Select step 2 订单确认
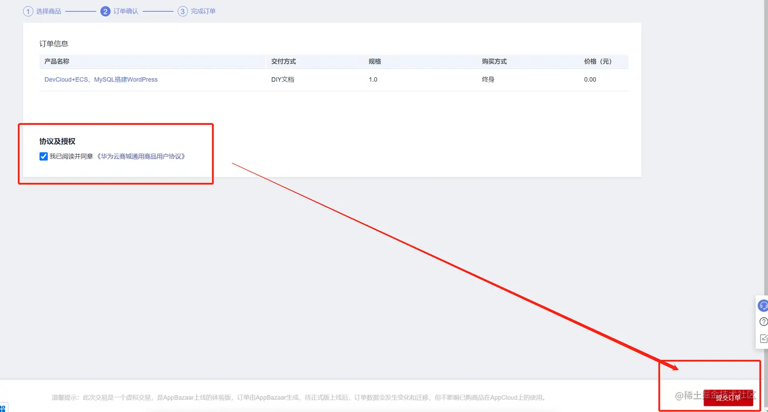 [x=119, y=11]
